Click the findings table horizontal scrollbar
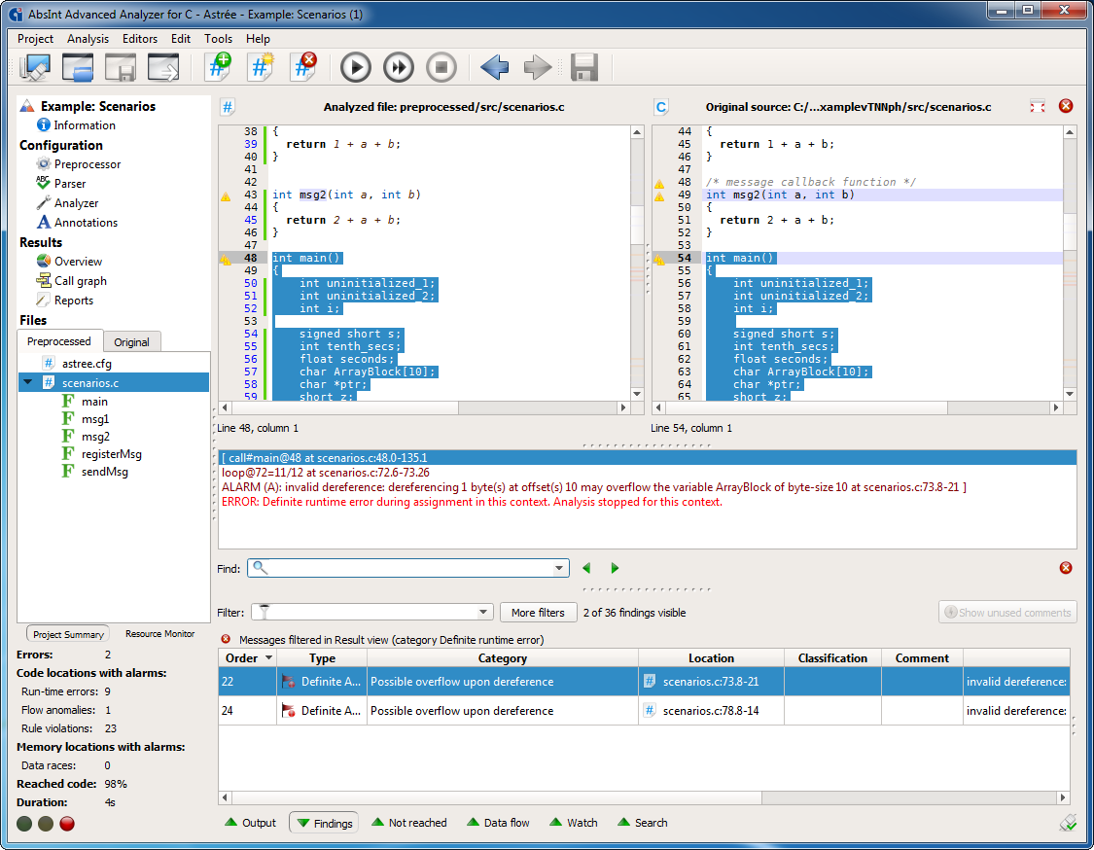Screen dimensions: 1094x850 [x=644, y=797]
